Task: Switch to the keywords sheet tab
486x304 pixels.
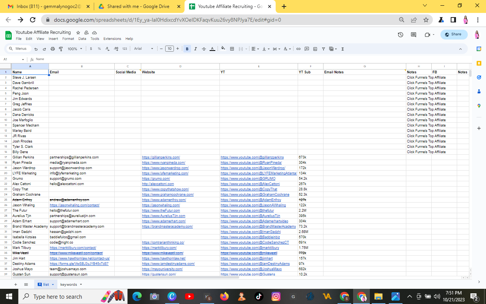Action: pos(68,285)
